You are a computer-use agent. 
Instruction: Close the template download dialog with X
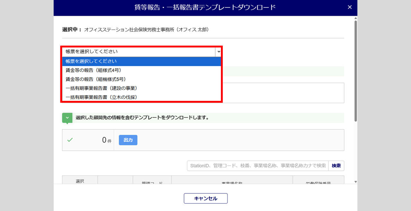350,7
